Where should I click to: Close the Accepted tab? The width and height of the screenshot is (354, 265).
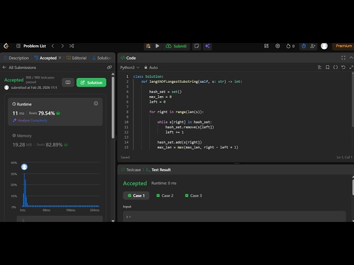[60, 58]
